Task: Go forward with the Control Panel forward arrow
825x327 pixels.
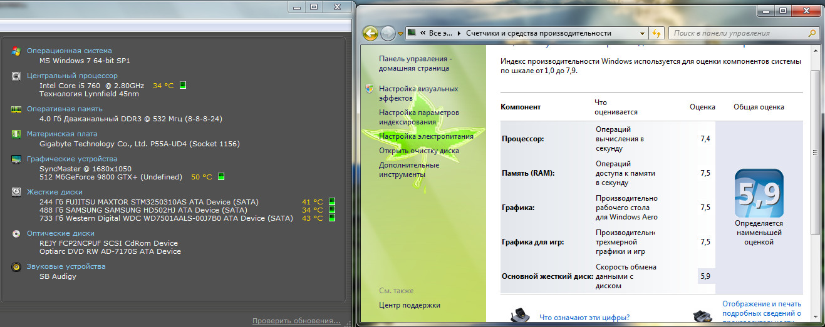Action: (x=388, y=33)
